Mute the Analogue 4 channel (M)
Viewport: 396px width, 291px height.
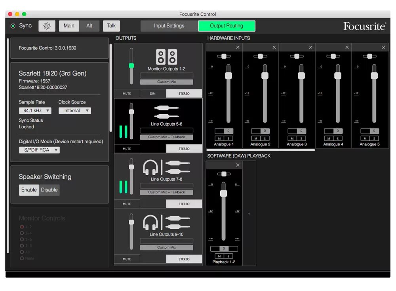[329, 138]
